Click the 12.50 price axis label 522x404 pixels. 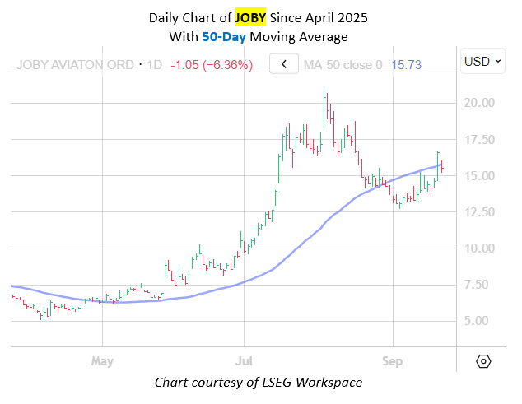[x=479, y=212]
